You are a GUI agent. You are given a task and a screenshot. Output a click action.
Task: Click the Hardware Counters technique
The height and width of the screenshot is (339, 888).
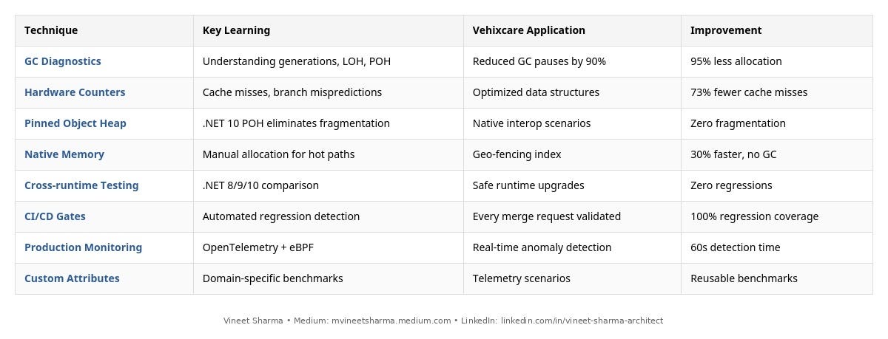pyautogui.click(x=75, y=92)
